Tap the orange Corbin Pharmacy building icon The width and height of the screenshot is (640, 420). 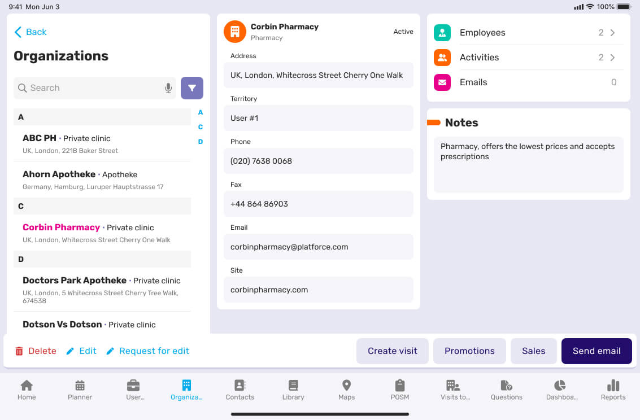tap(234, 32)
